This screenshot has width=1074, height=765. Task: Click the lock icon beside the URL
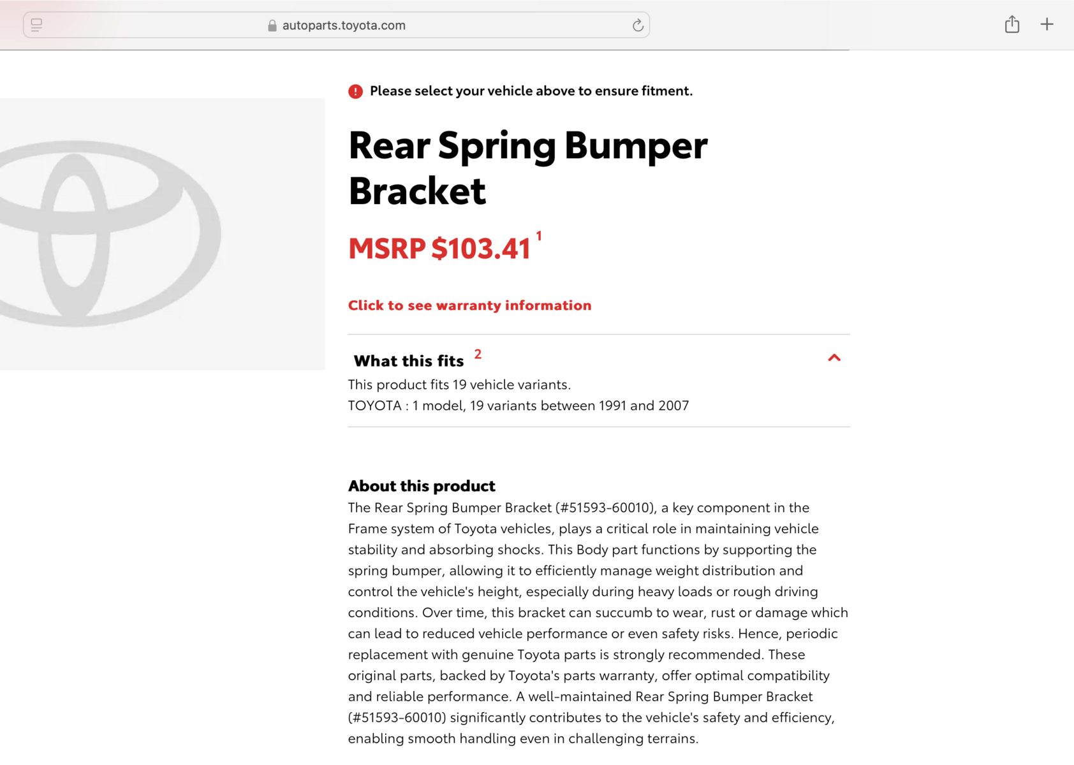coord(272,25)
